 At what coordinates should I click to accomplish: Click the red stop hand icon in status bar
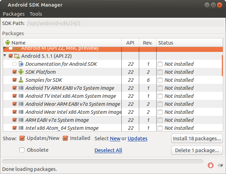[211, 165]
